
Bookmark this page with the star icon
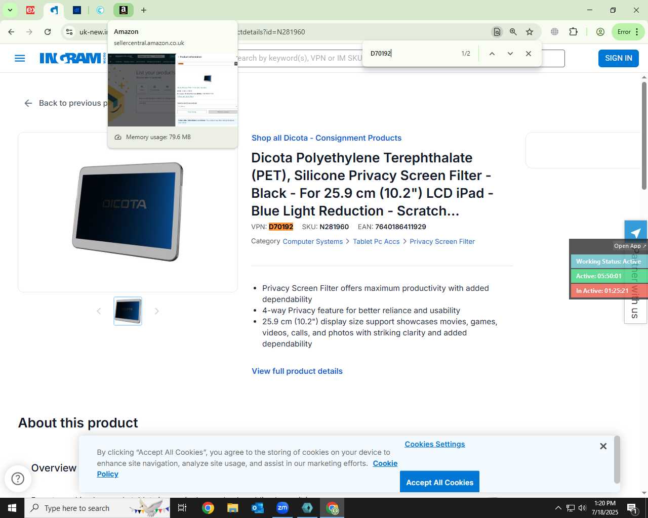(x=530, y=32)
